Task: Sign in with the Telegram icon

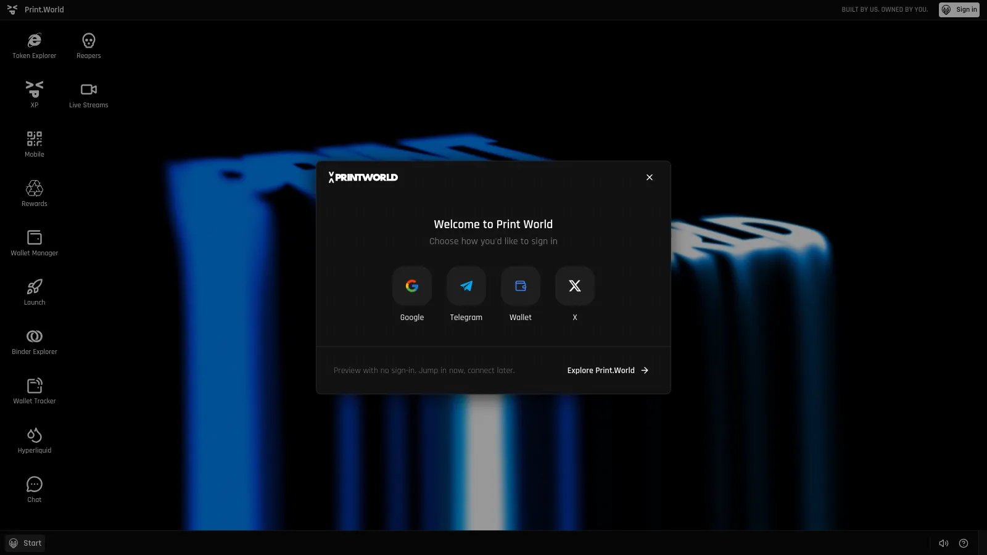Action: (466, 286)
